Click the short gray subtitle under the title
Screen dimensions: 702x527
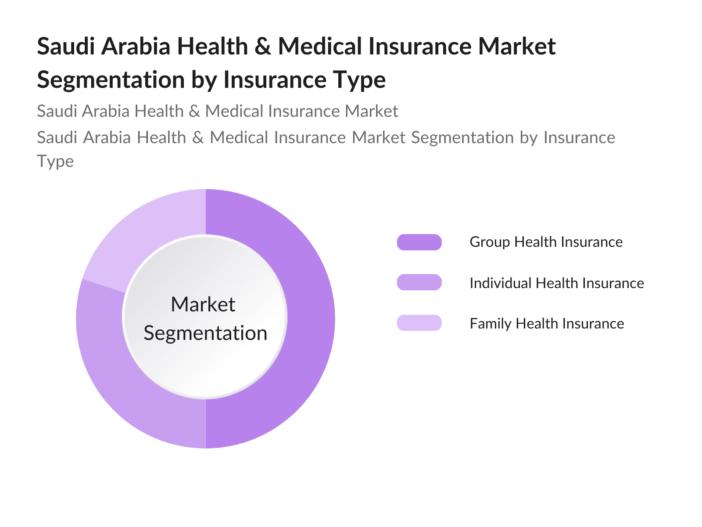[217, 111]
